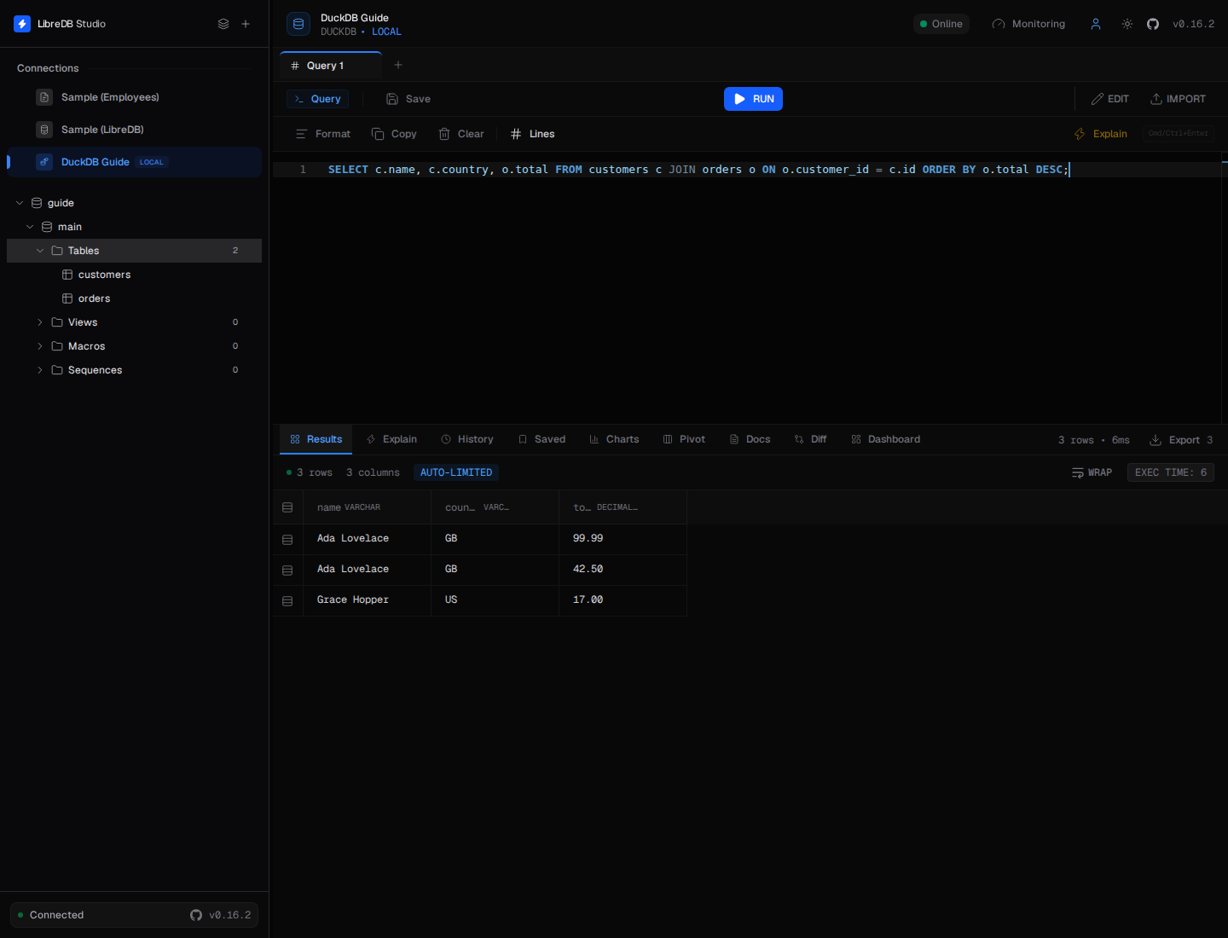
Task: Open the user profile icon
Action: [1096, 24]
